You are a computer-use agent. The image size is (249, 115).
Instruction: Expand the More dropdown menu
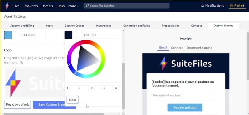coord(74,6)
